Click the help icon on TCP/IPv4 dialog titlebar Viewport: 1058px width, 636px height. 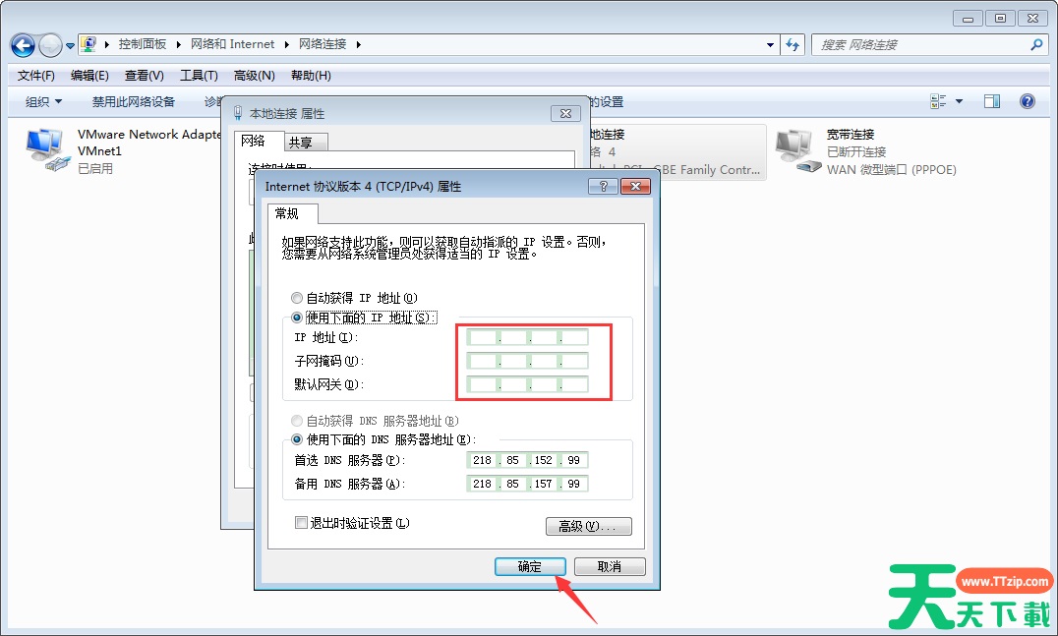pyautogui.click(x=603, y=186)
